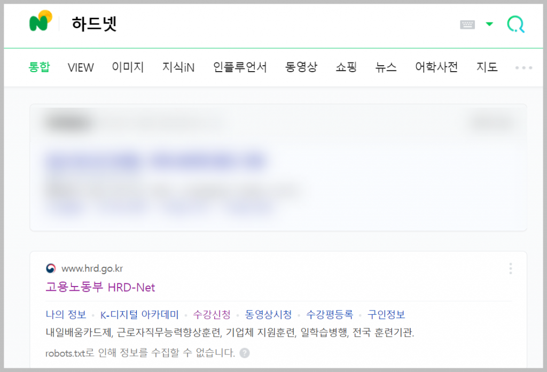Open the www.hrd.go.kr URL link
547x372 pixels.
pos(92,268)
